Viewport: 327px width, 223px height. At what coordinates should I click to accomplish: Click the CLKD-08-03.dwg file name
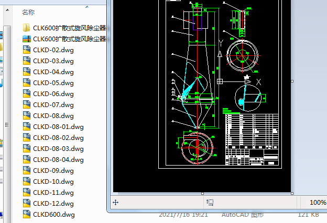click(x=58, y=149)
